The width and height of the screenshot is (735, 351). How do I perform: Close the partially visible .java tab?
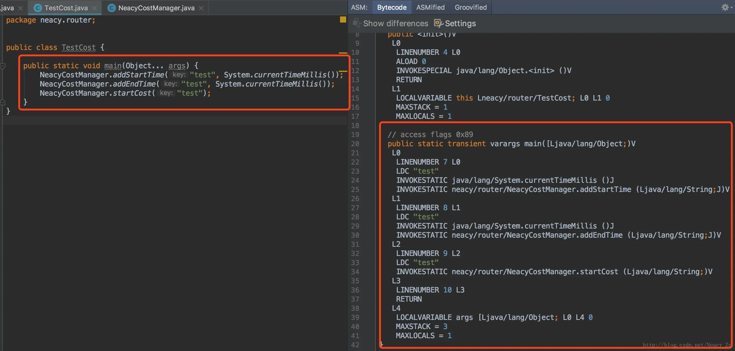(20, 8)
